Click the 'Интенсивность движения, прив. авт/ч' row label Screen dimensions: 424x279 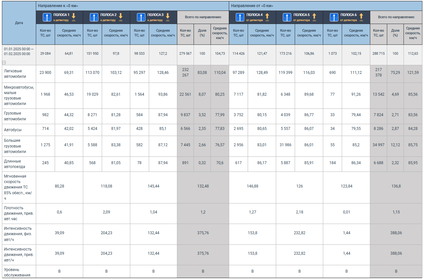pyautogui.click(x=19, y=255)
